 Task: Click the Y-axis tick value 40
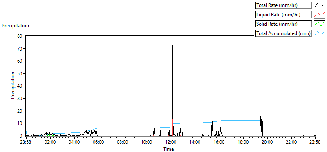[x=20, y=86]
